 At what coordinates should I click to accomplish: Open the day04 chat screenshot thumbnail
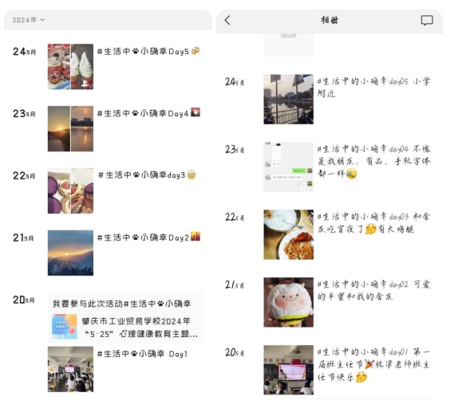click(288, 167)
